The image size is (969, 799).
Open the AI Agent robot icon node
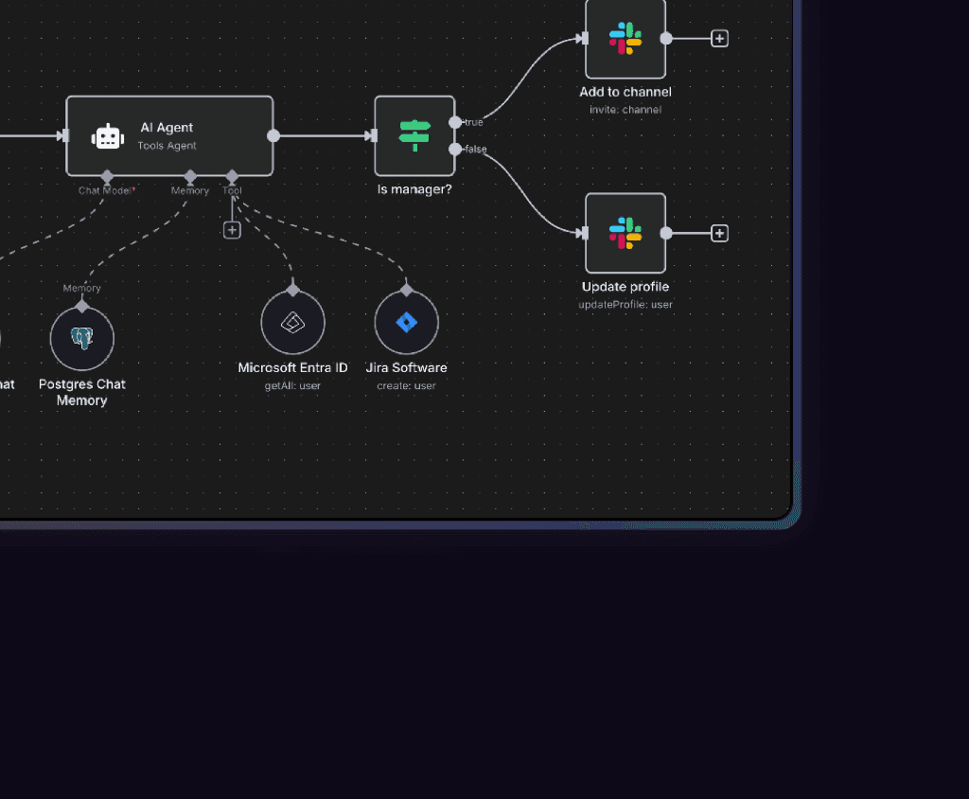click(107, 136)
